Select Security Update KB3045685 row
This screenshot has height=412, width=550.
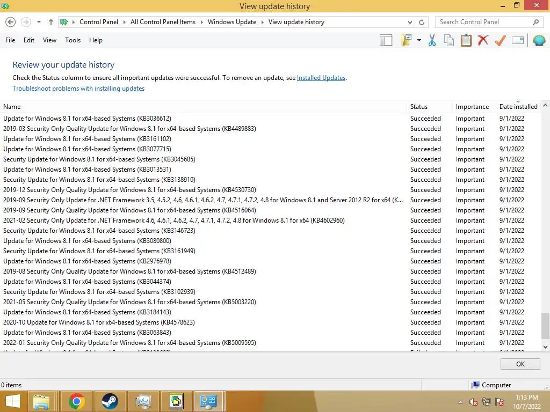point(270,159)
